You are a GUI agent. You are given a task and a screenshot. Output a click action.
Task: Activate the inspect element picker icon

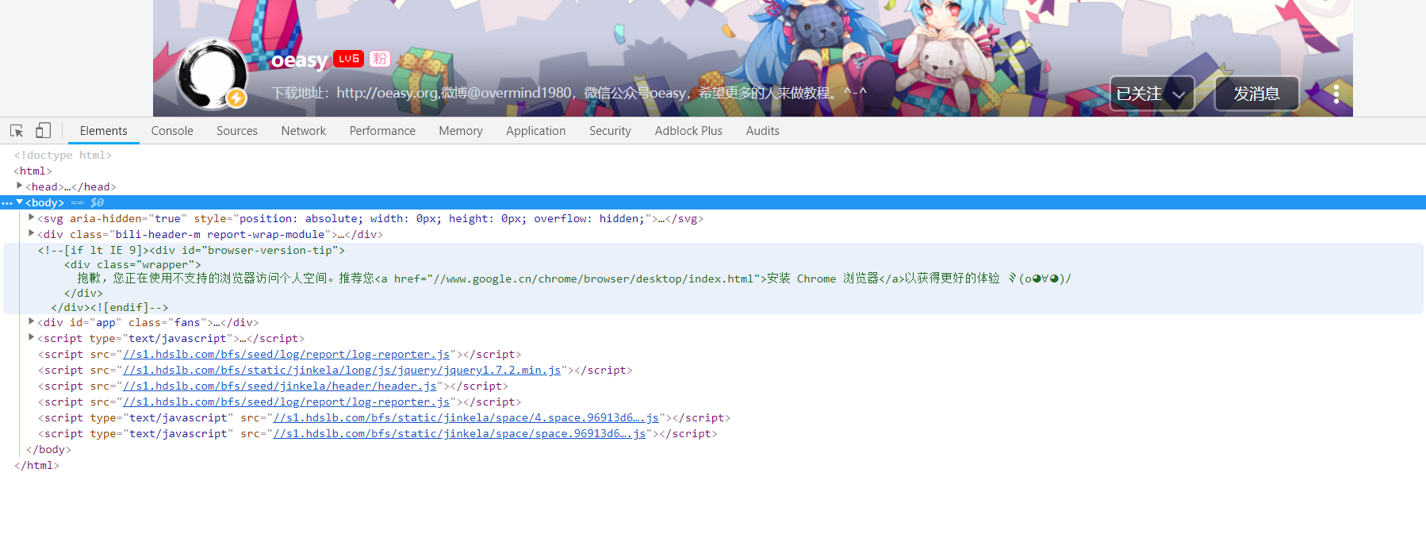coord(17,131)
